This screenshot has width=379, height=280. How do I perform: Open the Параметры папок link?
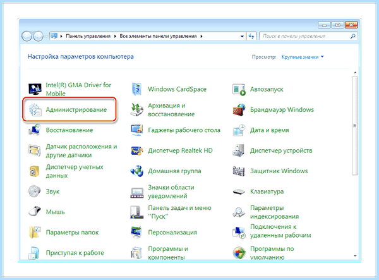point(72,233)
